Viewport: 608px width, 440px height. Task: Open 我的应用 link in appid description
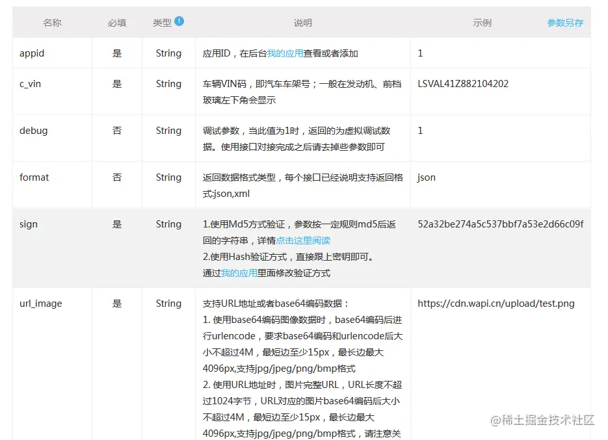pos(285,53)
